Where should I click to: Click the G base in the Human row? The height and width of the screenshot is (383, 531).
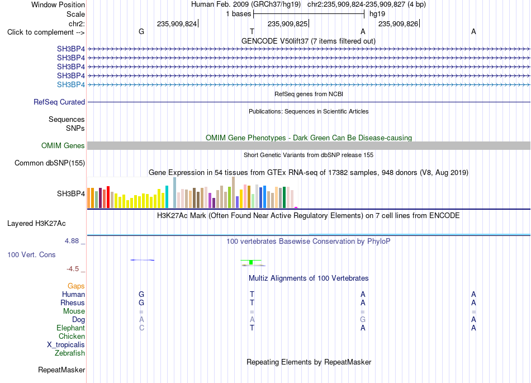tap(141, 294)
